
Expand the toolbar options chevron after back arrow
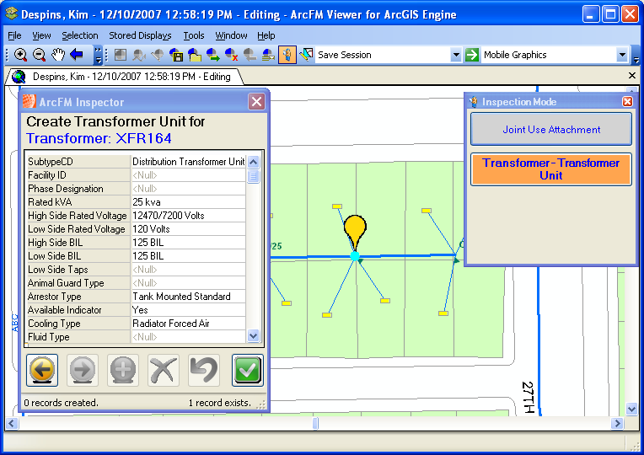98,56
